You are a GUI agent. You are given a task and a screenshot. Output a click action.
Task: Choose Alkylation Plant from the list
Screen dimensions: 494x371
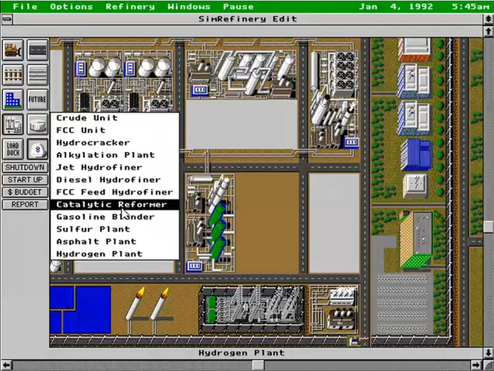(114, 155)
